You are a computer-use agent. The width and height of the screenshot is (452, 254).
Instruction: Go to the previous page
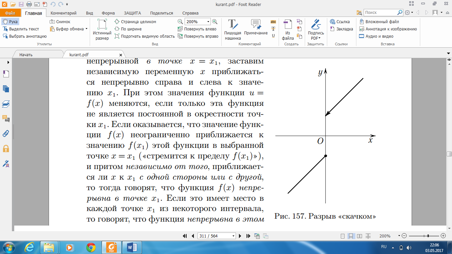click(x=193, y=236)
